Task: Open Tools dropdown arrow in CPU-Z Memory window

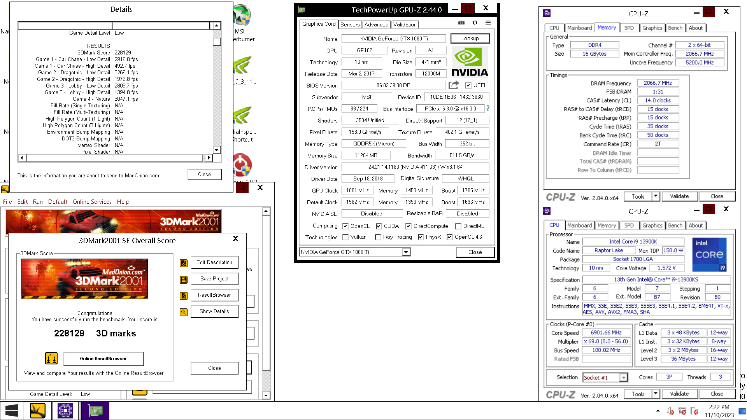Action: pos(656,196)
